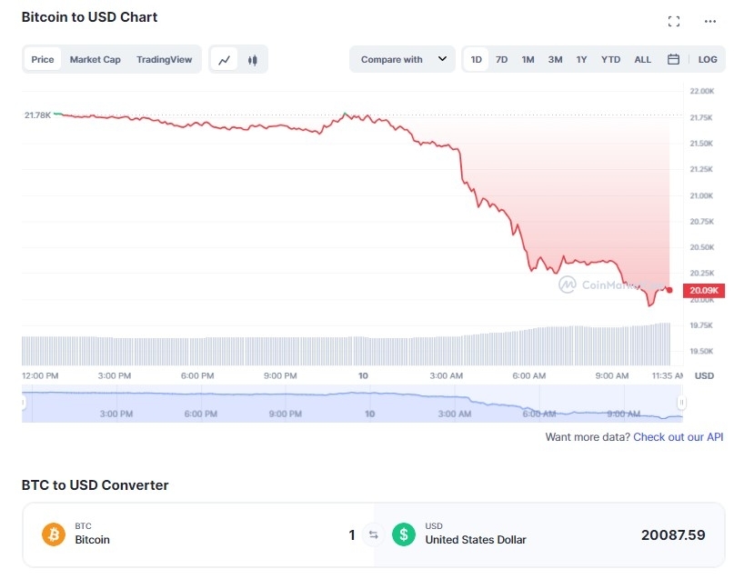Click the swap currencies arrows icon
734x579 pixels.
click(x=373, y=534)
